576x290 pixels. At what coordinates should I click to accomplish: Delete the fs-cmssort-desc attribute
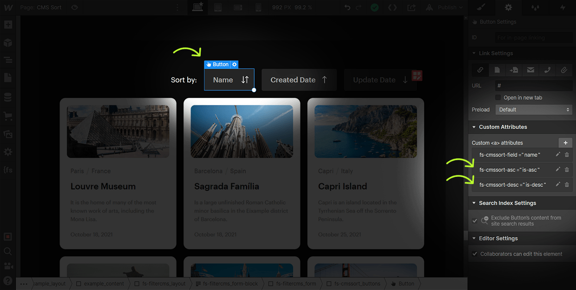pos(567,185)
